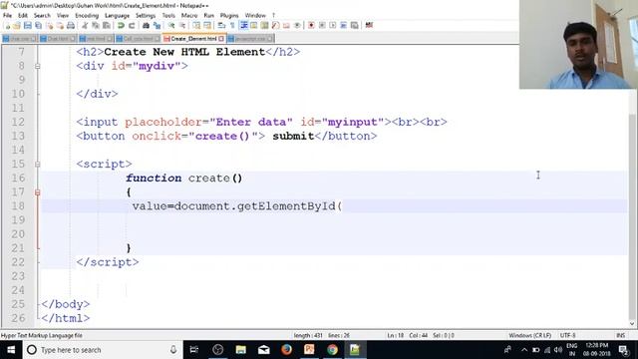The width and height of the screenshot is (638, 359).
Task: Toggle word wrap from the toolbar
Action: 221,26
